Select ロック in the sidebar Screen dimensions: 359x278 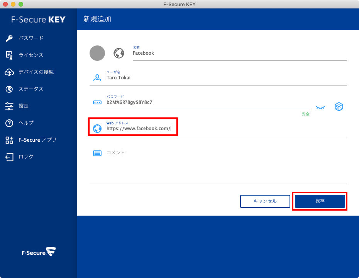(26, 157)
